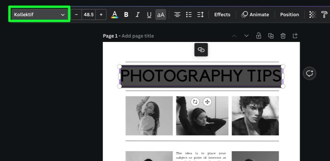Select the rotate handle below heading
This screenshot has height=161, width=330.
(195, 102)
